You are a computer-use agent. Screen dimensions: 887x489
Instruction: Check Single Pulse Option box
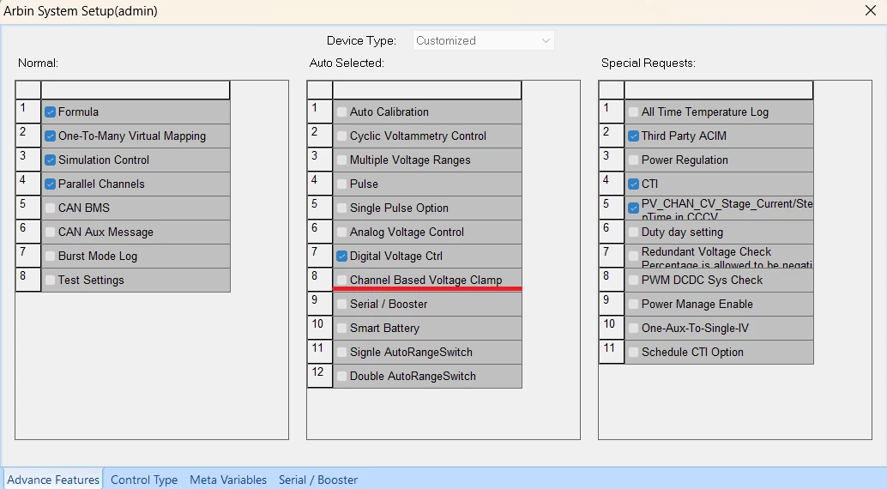[x=341, y=208]
